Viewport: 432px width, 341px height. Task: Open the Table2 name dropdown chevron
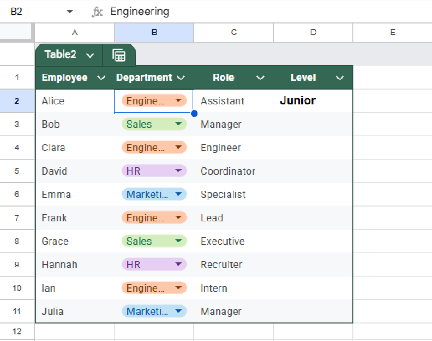pyautogui.click(x=90, y=55)
